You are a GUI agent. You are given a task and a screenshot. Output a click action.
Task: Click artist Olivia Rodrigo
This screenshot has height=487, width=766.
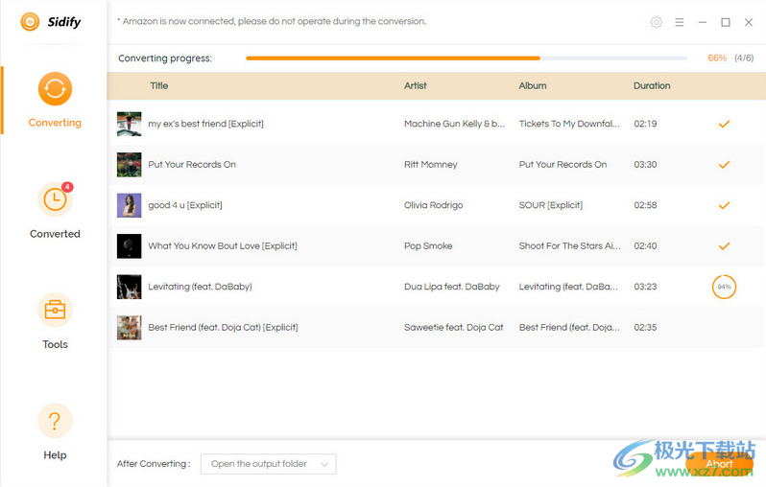tap(433, 205)
